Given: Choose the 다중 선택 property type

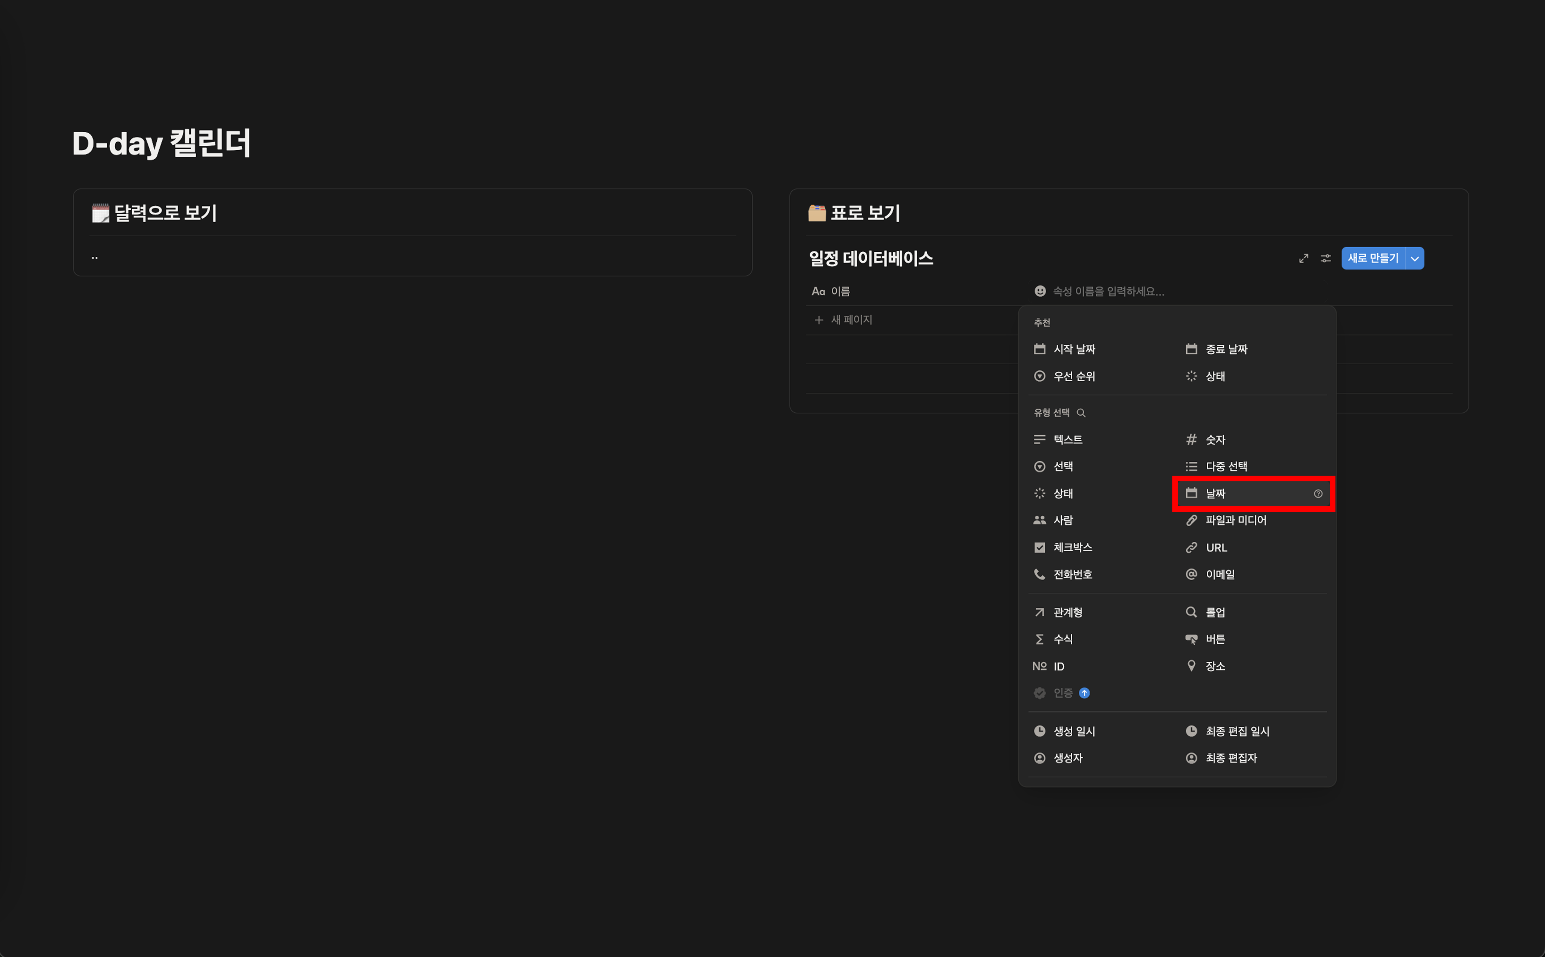Looking at the screenshot, I should tap(1226, 467).
